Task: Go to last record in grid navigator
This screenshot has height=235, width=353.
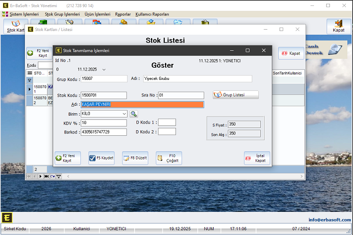Action: coord(46,176)
